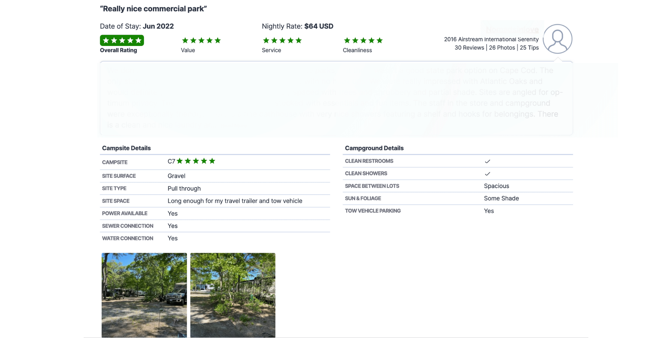Select the Campsite Details section heading

[126, 148]
